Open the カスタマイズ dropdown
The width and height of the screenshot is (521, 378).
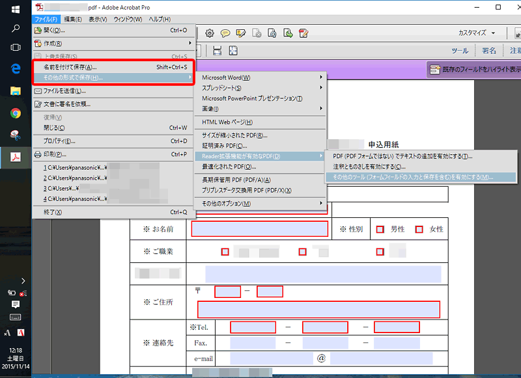pos(477,33)
